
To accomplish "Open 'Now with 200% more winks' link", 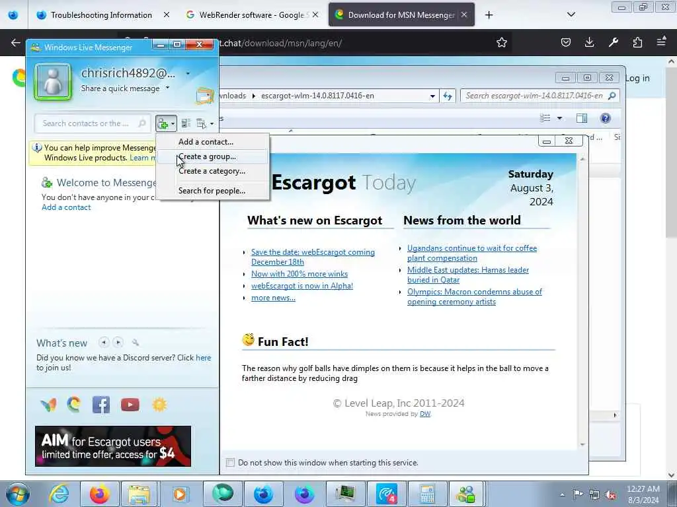I will point(299,274).
